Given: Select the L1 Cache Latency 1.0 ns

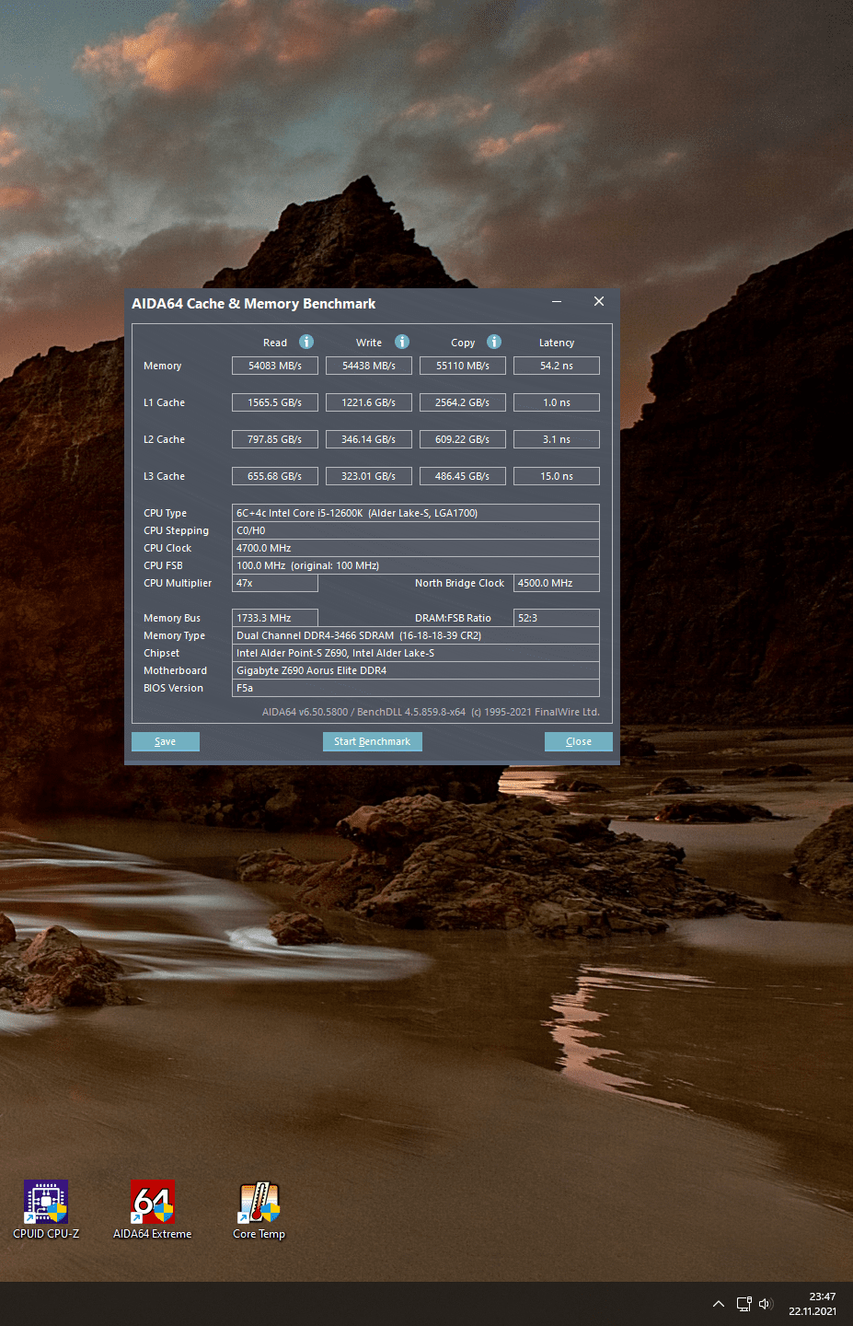Looking at the screenshot, I should pos(557,402).
